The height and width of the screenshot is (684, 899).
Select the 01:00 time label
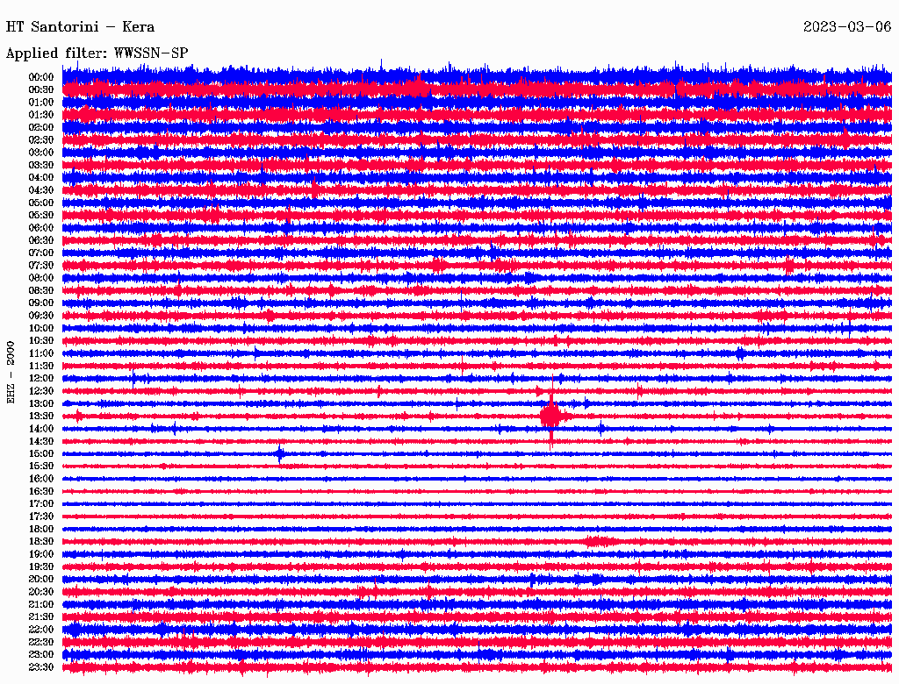[x=41, y=103]
